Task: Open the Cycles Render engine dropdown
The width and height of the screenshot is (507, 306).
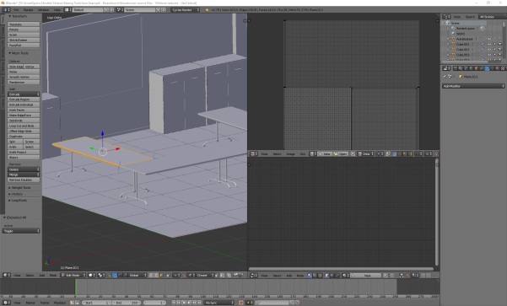Action: click(x=186, y=9)
